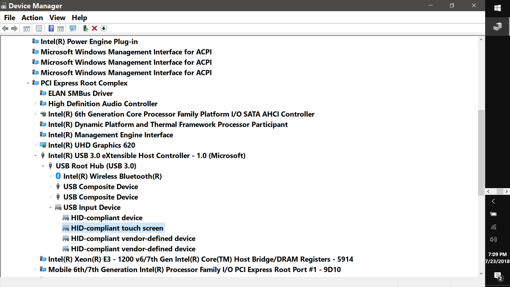
Task: Click the Forward arrow in the toolbar
Action: pos(14,28)
